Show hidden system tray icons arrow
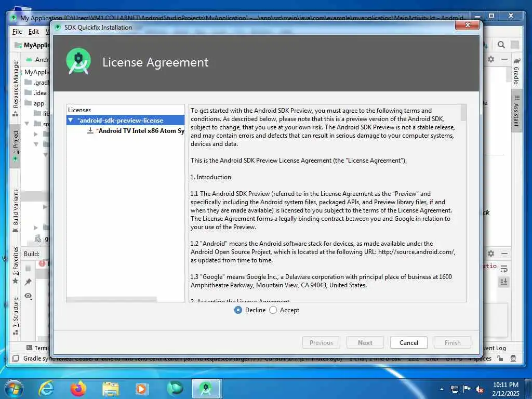532x399 pixels. point(442,389)
